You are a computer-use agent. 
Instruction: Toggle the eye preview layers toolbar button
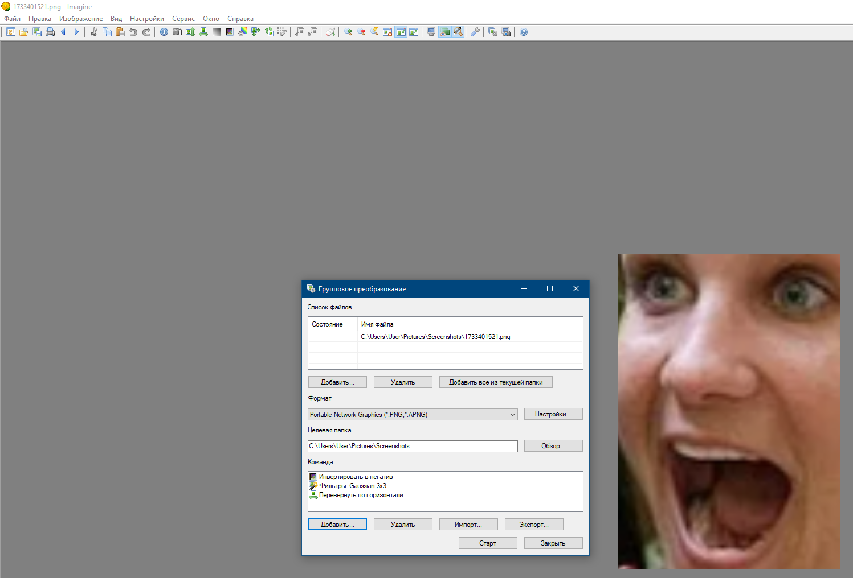coord(445,32)
